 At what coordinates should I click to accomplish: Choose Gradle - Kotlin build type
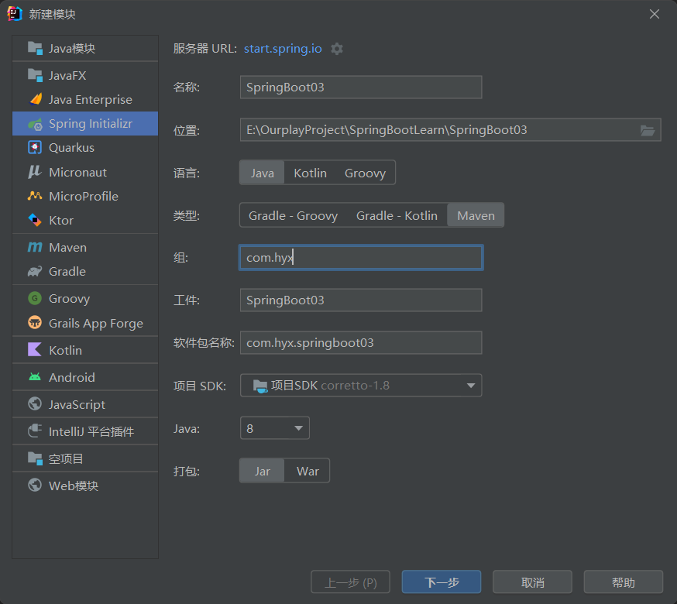pyautogui.click(x=397, y=215)
